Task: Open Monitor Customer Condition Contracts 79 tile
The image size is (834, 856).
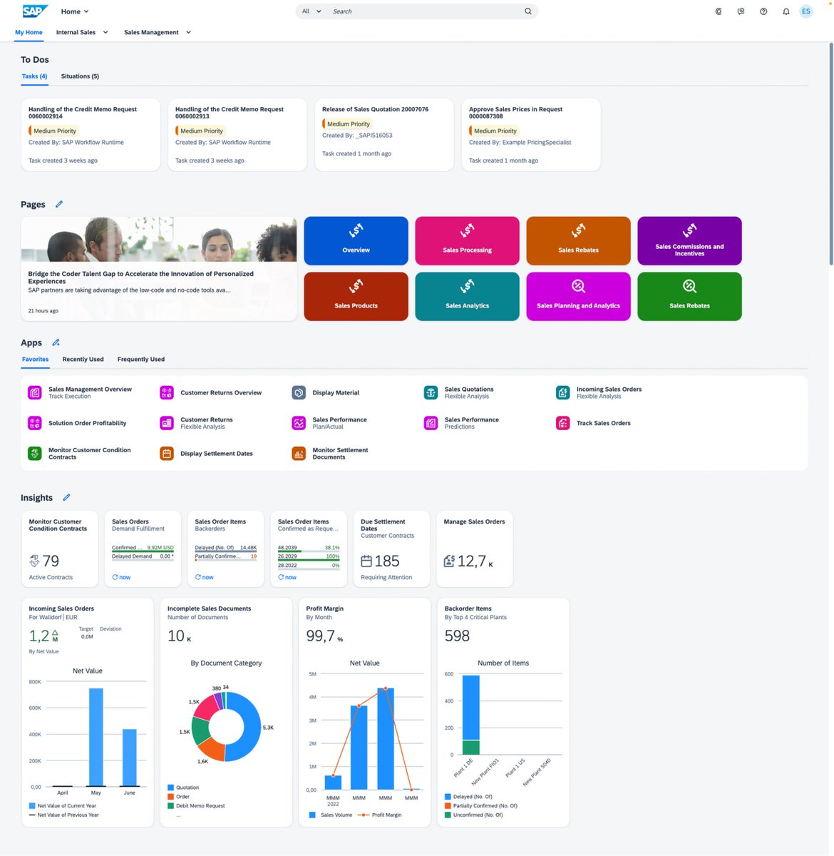Action: pyautogui.click(x=60, y=549)
